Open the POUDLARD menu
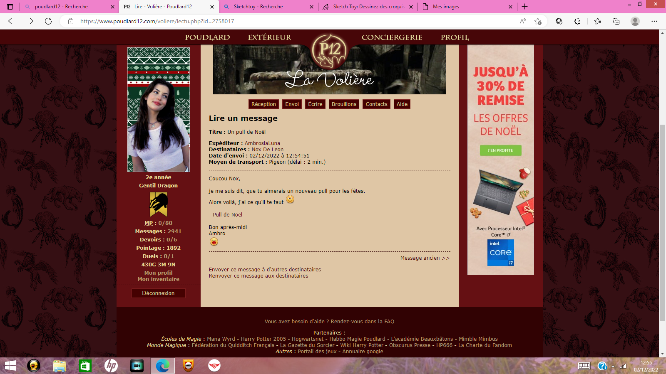Screen dimensions: 666x374 click(x=207, y=37)
